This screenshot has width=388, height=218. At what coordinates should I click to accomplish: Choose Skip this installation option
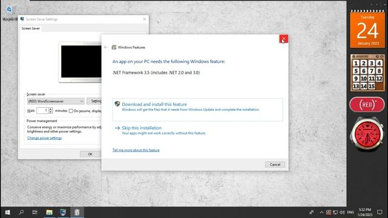coord(160,130)
